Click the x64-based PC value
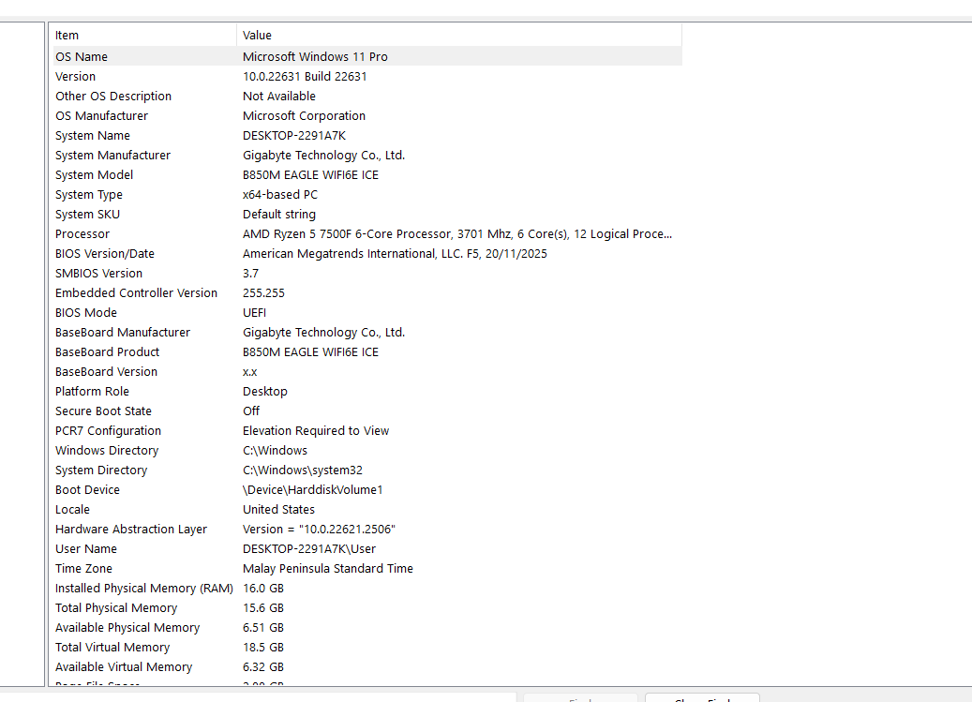Viewport: 972px width, 702px height. point(280,195)
